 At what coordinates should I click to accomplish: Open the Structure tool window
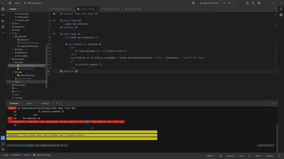3,21
